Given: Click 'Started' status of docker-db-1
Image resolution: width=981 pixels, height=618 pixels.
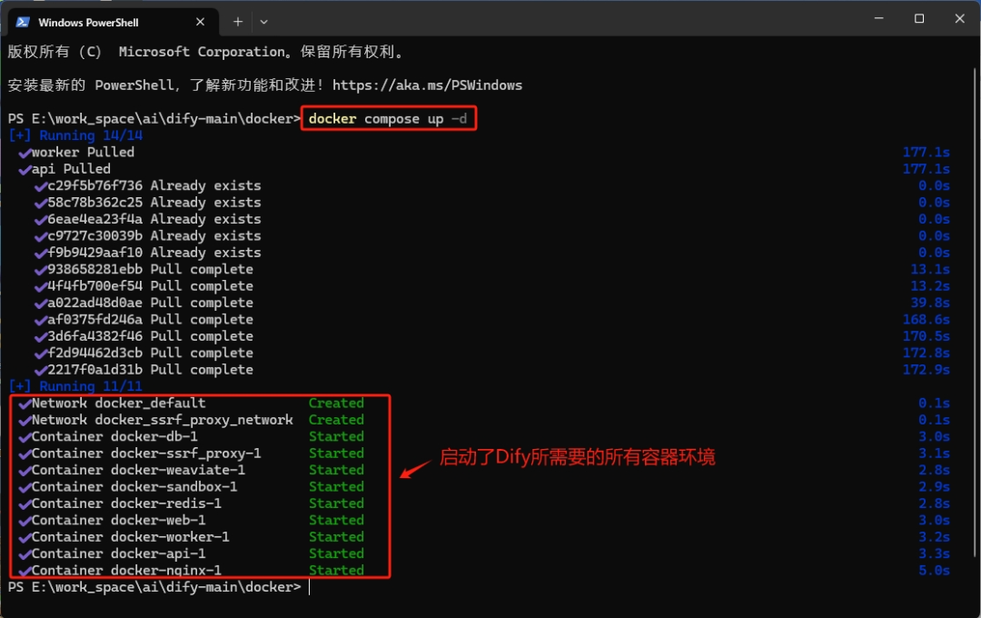Looking at the screenshot, I should coord(336,436).
